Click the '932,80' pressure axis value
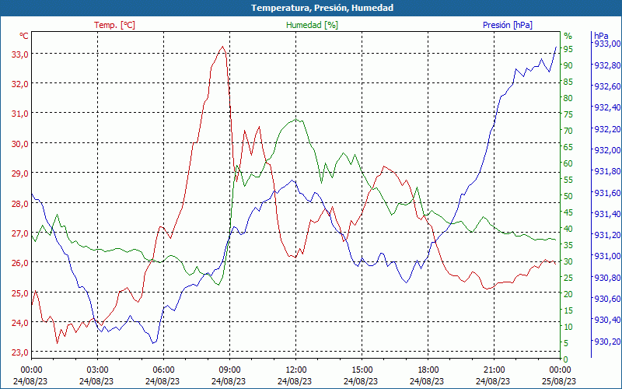Screen dimensions: 622x389 point(606,65)
